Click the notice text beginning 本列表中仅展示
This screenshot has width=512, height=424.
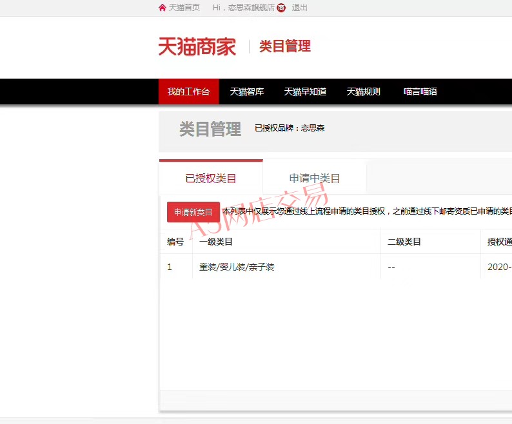[367, 211]
